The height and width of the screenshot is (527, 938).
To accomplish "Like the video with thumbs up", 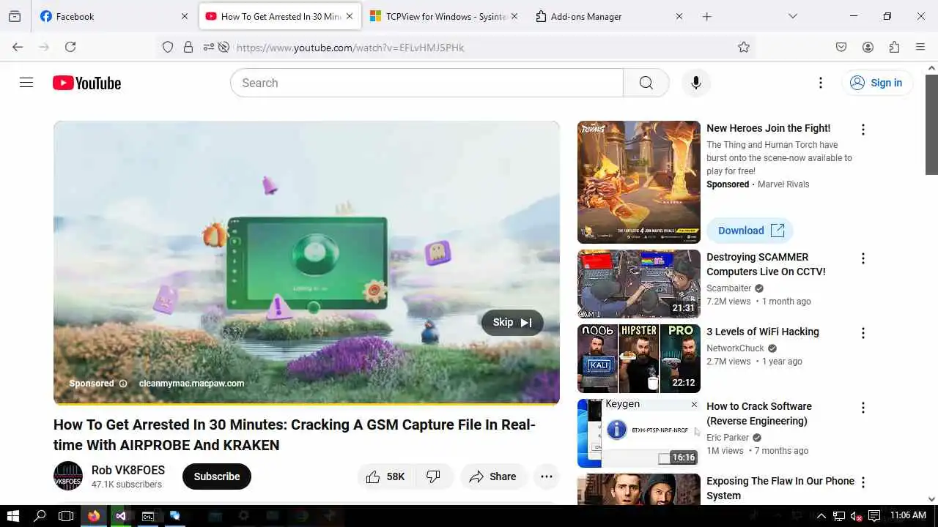I will click(385, 476).
